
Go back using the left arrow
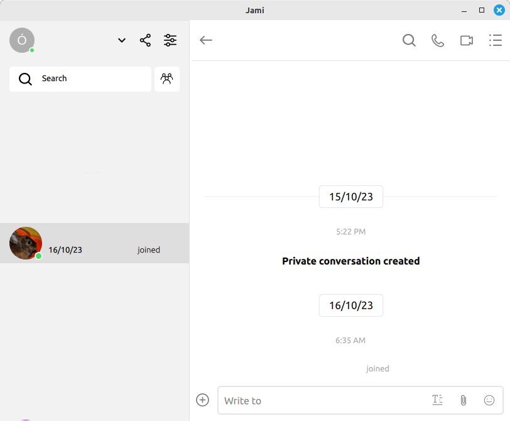[206, 40]
